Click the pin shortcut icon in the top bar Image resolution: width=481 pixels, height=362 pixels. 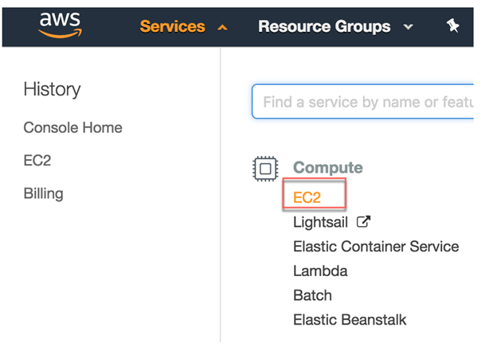pyautogui.click(x=453, y=26)
